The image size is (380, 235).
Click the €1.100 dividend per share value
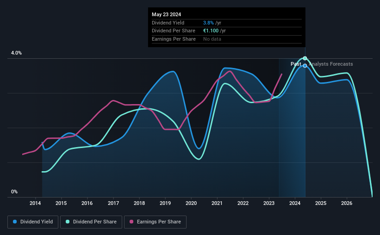pos(211,31)
